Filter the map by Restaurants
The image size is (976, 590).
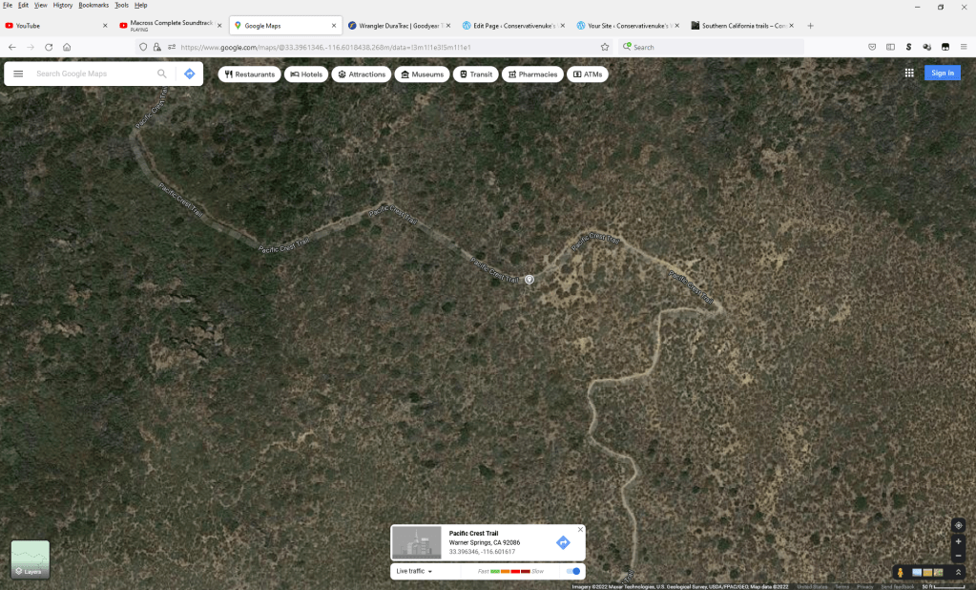point(249,74)
